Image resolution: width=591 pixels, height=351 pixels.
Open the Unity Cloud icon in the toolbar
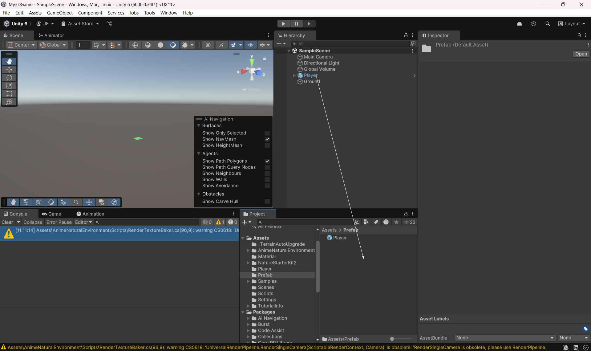(520, 24)
